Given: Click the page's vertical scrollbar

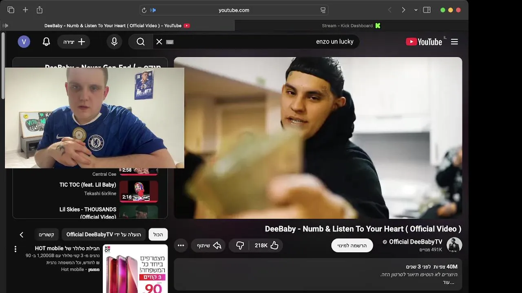Looking at the screenshot, I should [3, 65].
